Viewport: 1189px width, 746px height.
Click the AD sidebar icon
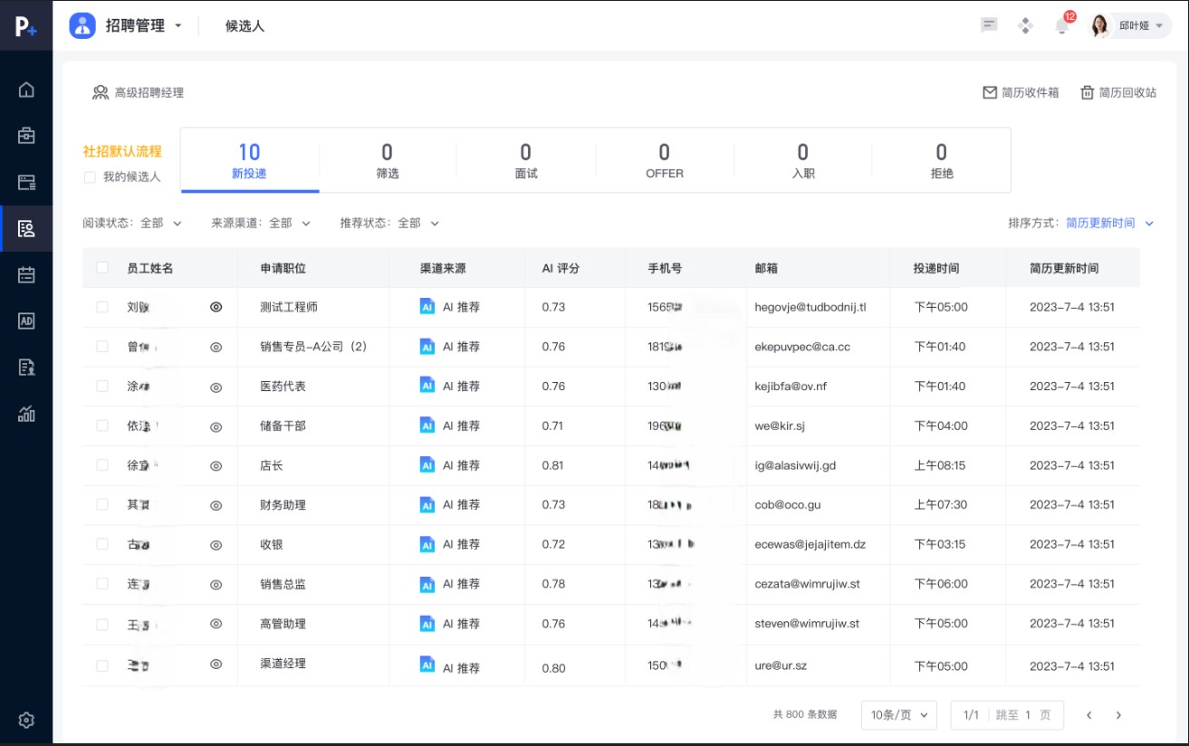point(26,321)
